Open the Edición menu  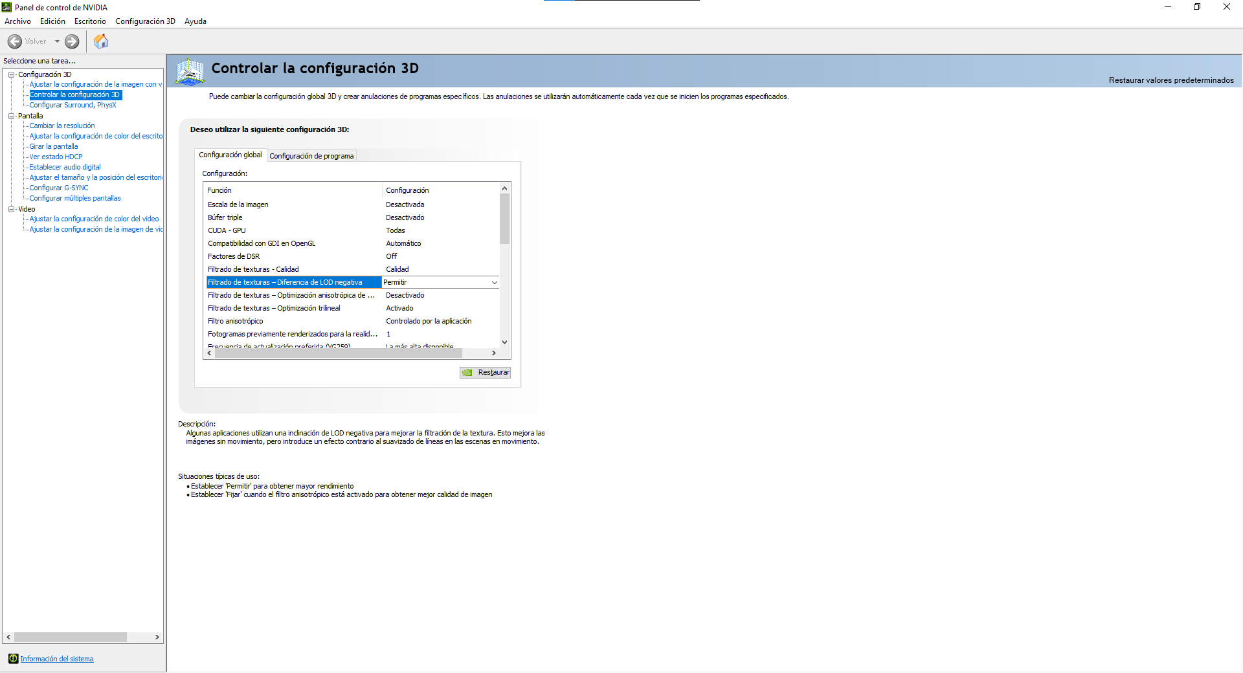[x=52, y=21]
